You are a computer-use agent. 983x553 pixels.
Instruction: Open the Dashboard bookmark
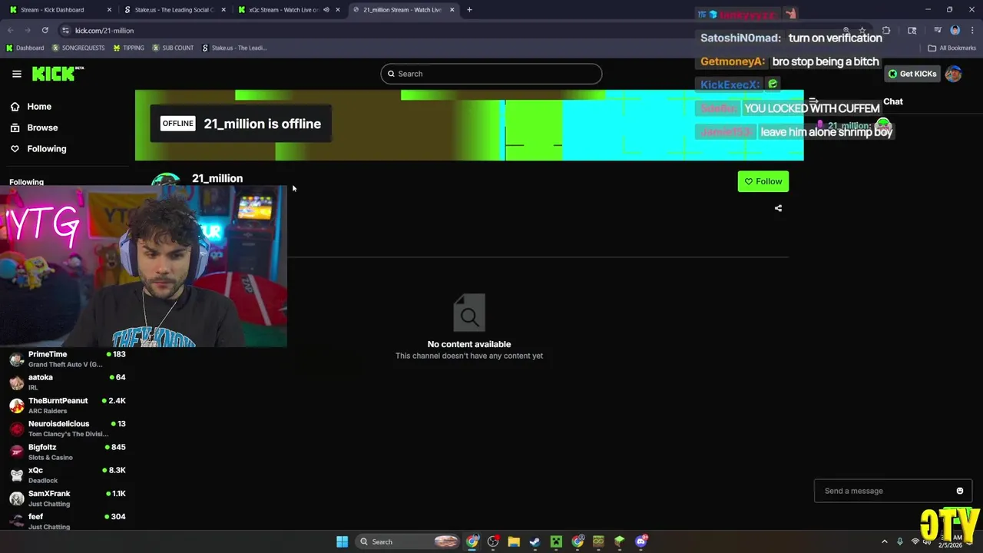click(25, 48)
